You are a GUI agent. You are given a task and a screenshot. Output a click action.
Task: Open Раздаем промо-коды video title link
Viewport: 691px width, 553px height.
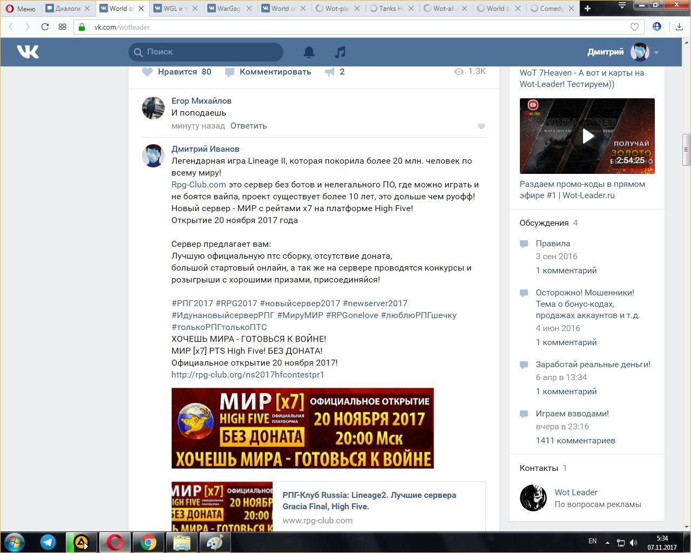[x=582, y=190]
